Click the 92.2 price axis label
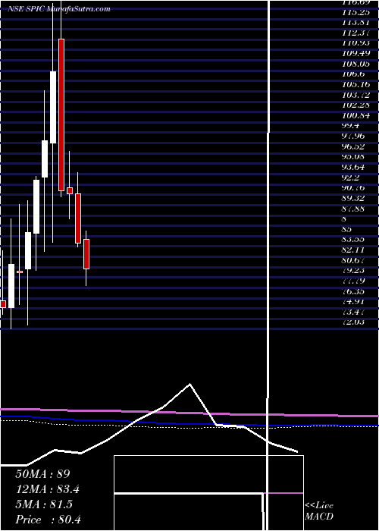379x531 pixels. [x=351, y=178]
